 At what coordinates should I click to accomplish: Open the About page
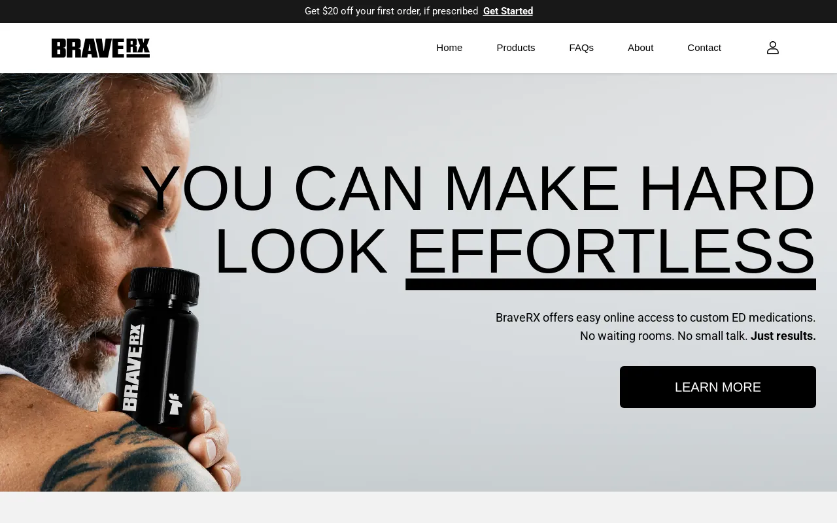640,48
